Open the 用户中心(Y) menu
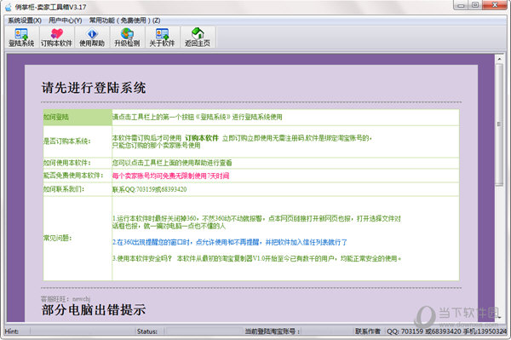The height and width of the screenshot is (340, 511). pos(66,20)
